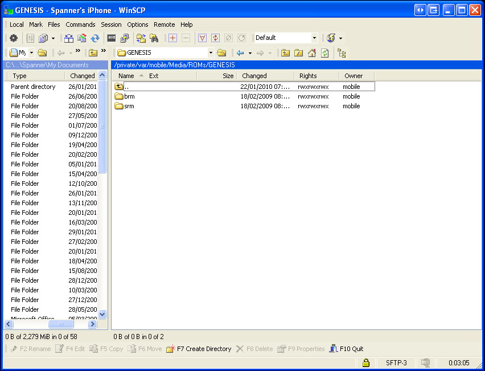Click the remote Forward arrow

point(260,53)
